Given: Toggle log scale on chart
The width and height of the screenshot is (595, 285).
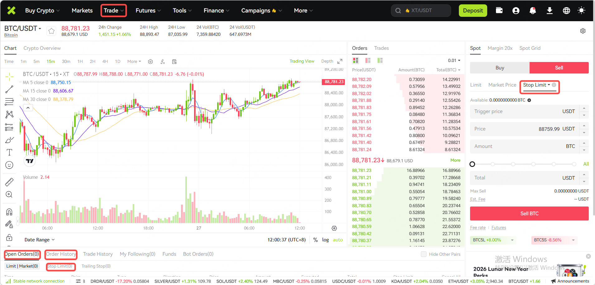Looking at the screenshot, I should (x=325, y=240).
